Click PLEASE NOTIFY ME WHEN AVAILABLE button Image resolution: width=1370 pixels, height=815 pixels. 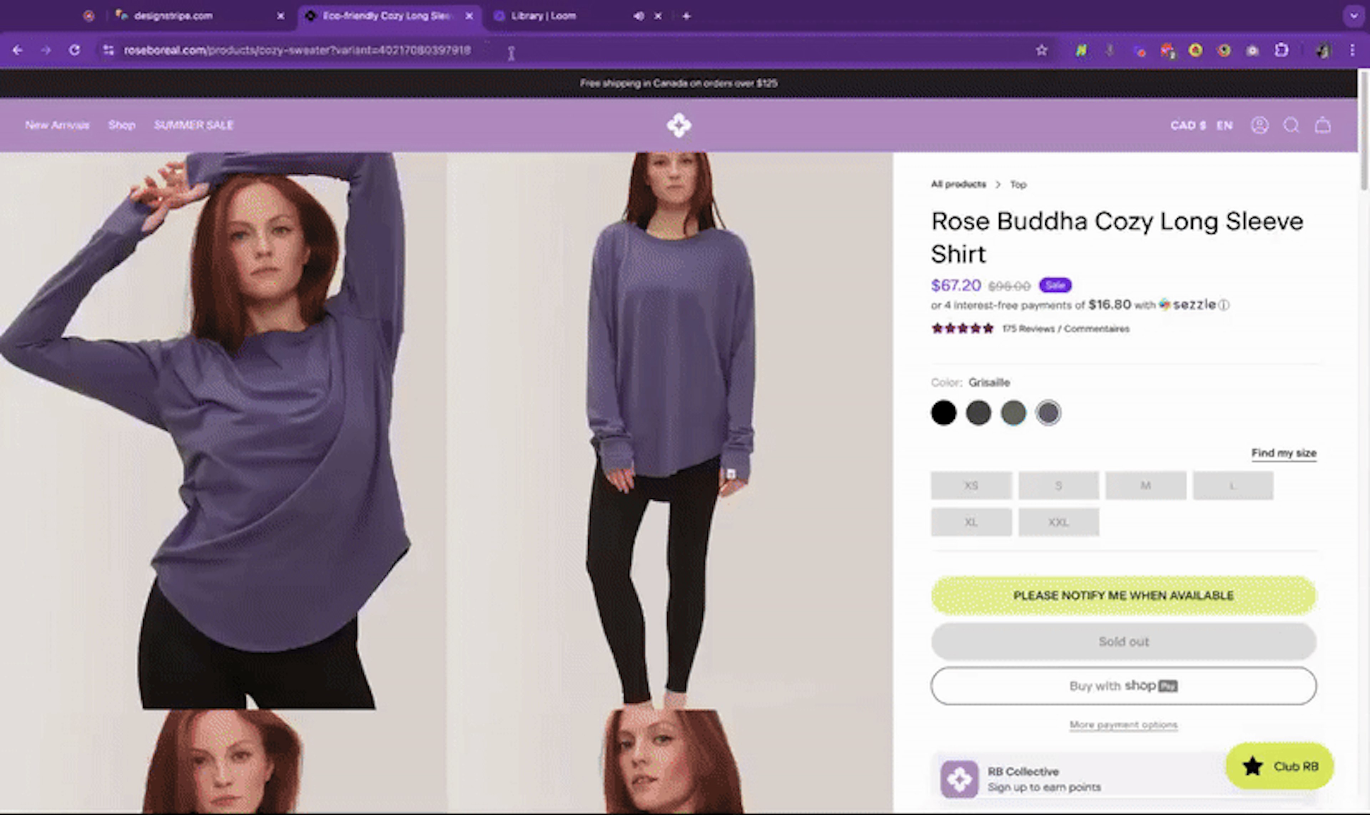tap(1123, 595)
